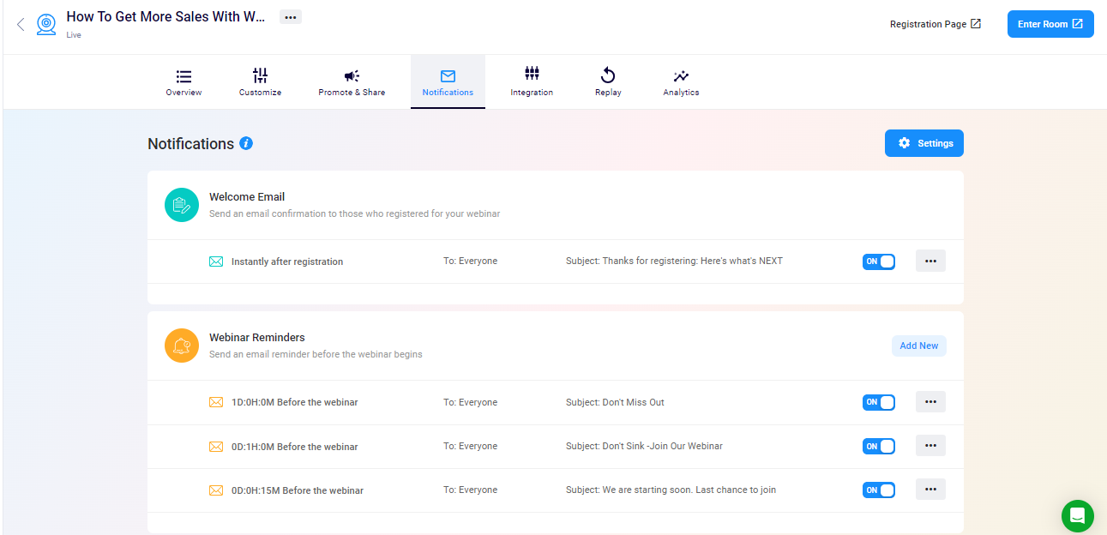Disable the Welcome Email toggle

[x=878, y=261]
